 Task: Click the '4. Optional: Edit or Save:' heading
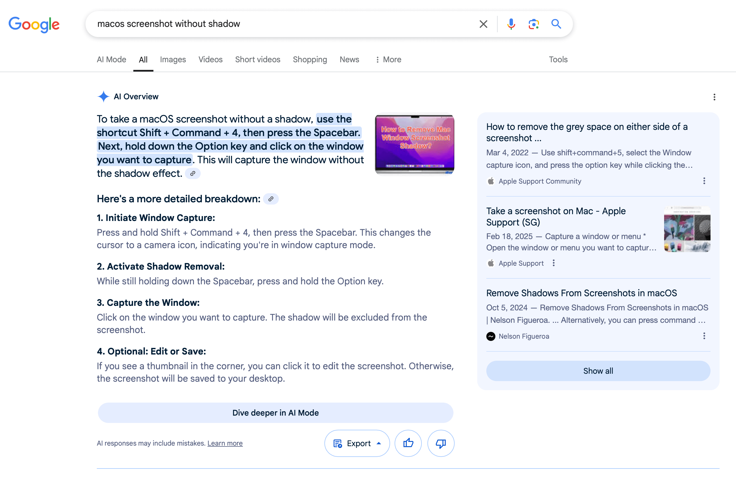(151, 351)
